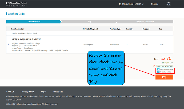Click the AliTelecom footer link
Screen dimensions: 184x109
coord(111,96)
